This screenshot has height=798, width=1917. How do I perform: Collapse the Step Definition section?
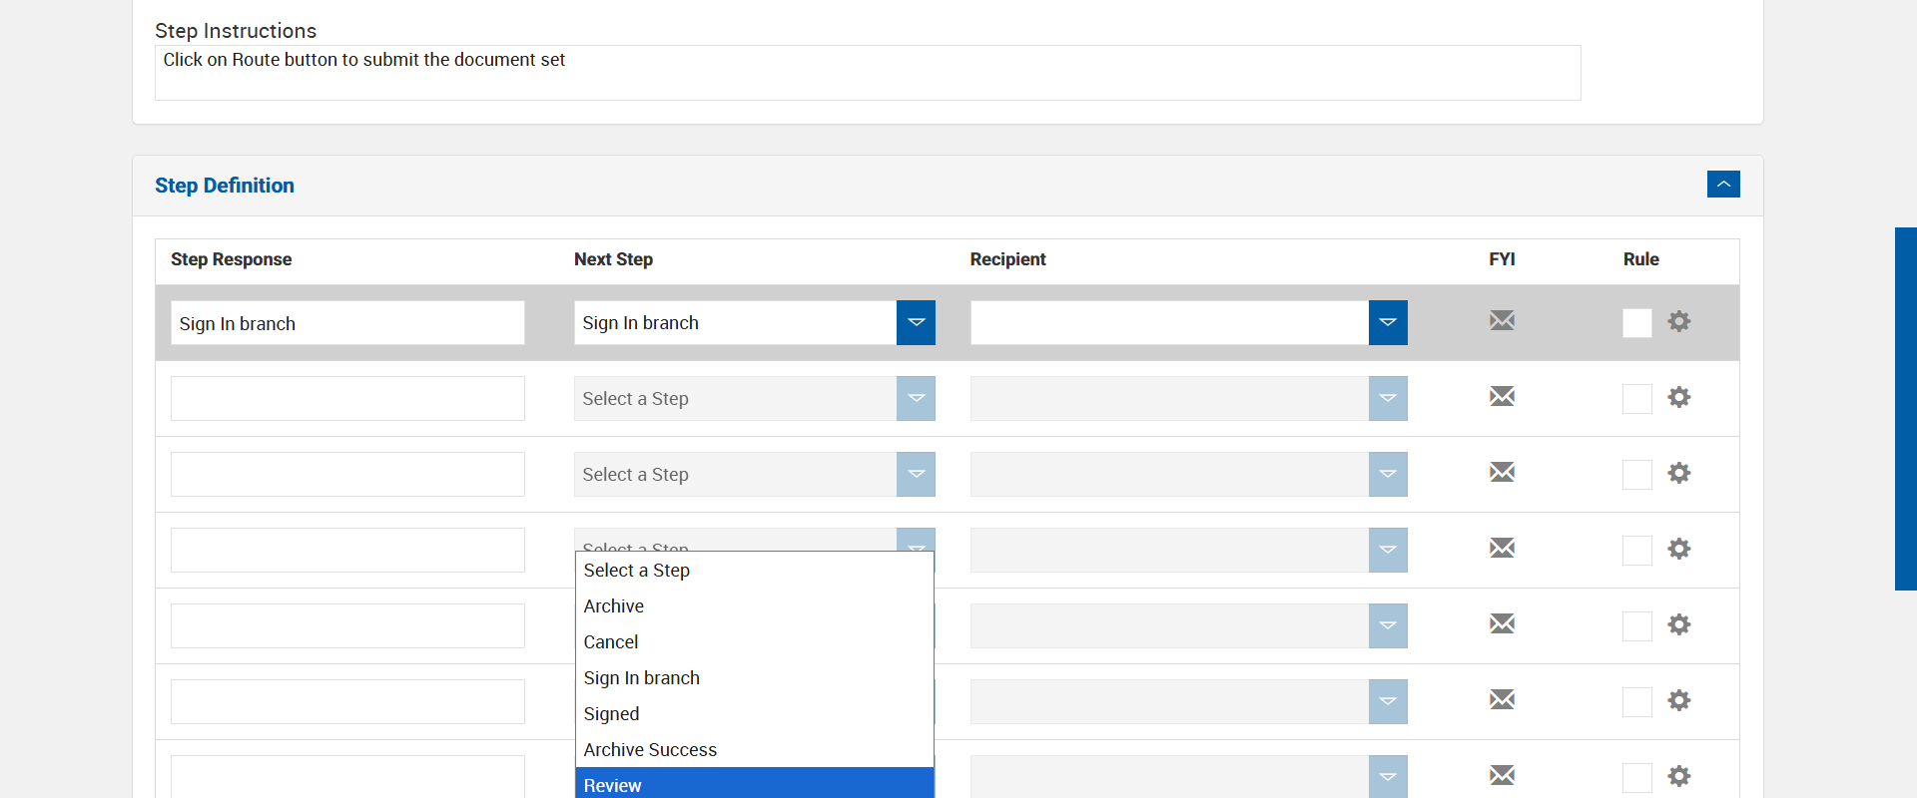click(1722, 185)
